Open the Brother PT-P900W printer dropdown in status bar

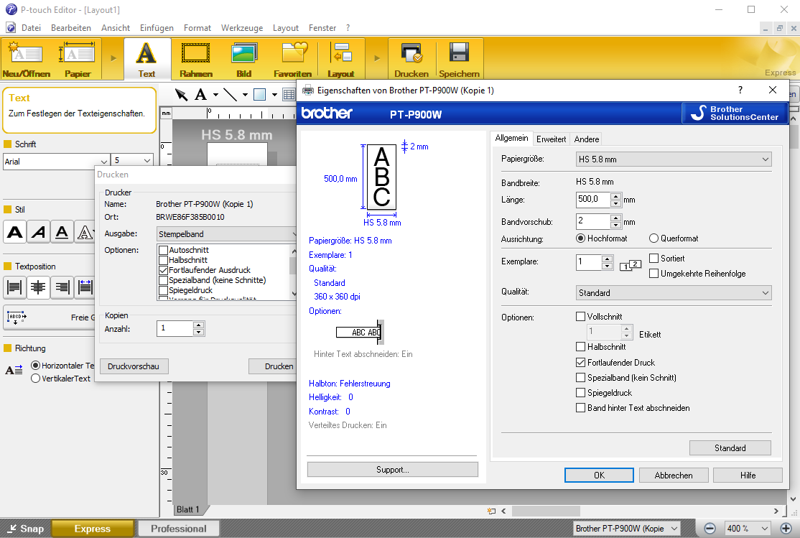pos(627,529)
